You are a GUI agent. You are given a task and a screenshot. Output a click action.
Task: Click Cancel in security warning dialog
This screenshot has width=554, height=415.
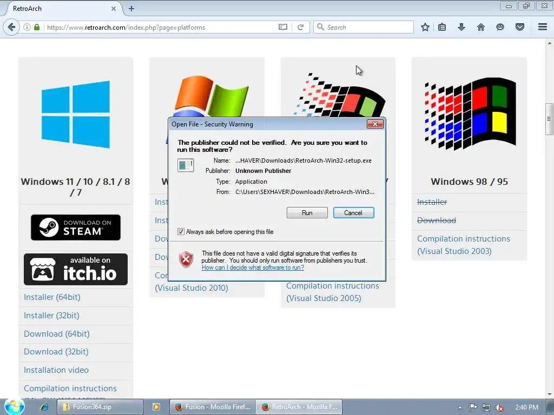pyautogui.click(x=353, y=213)
